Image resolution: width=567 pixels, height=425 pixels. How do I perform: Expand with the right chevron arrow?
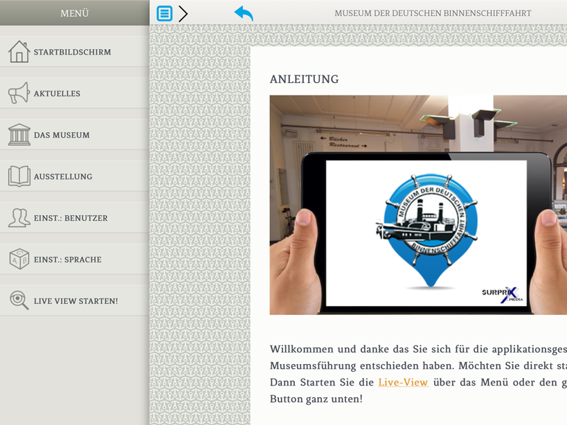(x=183, y=13)
